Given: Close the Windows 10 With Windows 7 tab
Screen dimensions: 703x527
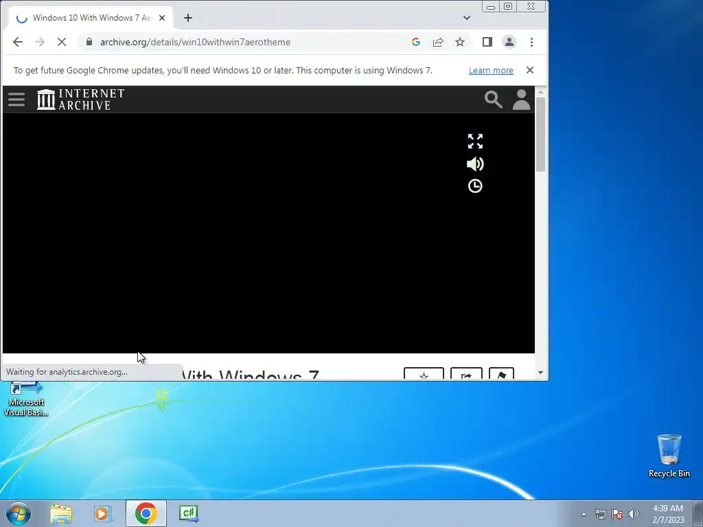Looking at the screenshot, I should (x=162, y=18).
